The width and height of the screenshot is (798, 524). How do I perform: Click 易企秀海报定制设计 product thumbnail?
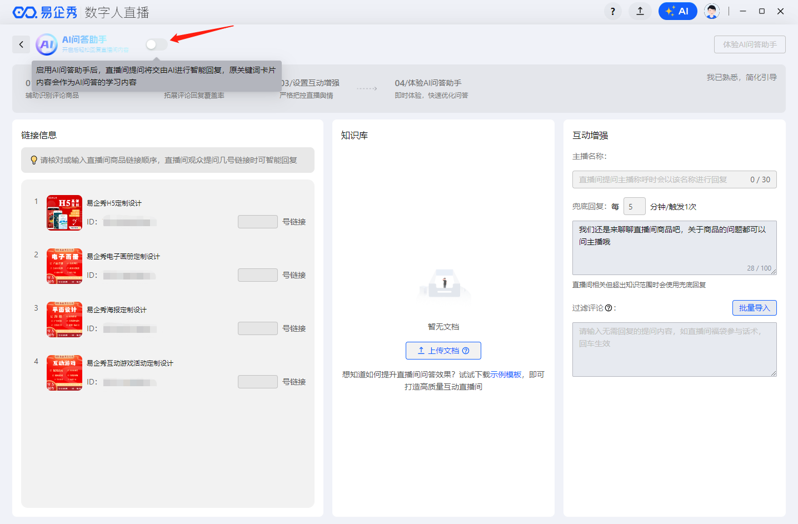[64, 320]
